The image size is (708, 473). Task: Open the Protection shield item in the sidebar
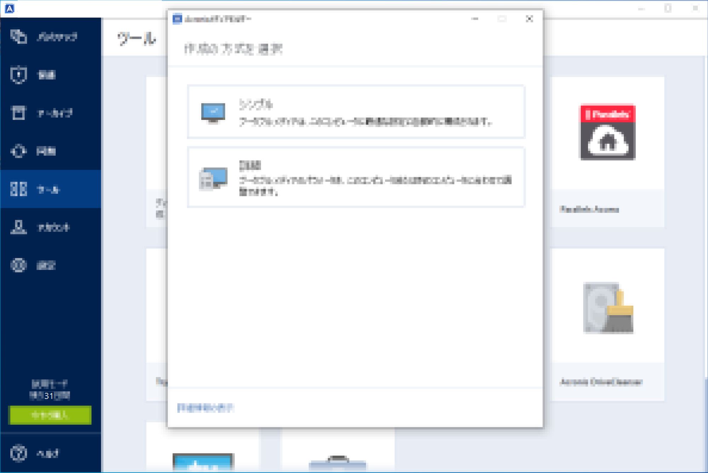coord(50,75)
